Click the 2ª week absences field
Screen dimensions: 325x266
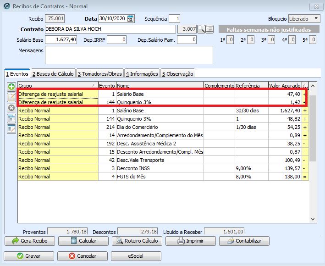coord(251,39)
